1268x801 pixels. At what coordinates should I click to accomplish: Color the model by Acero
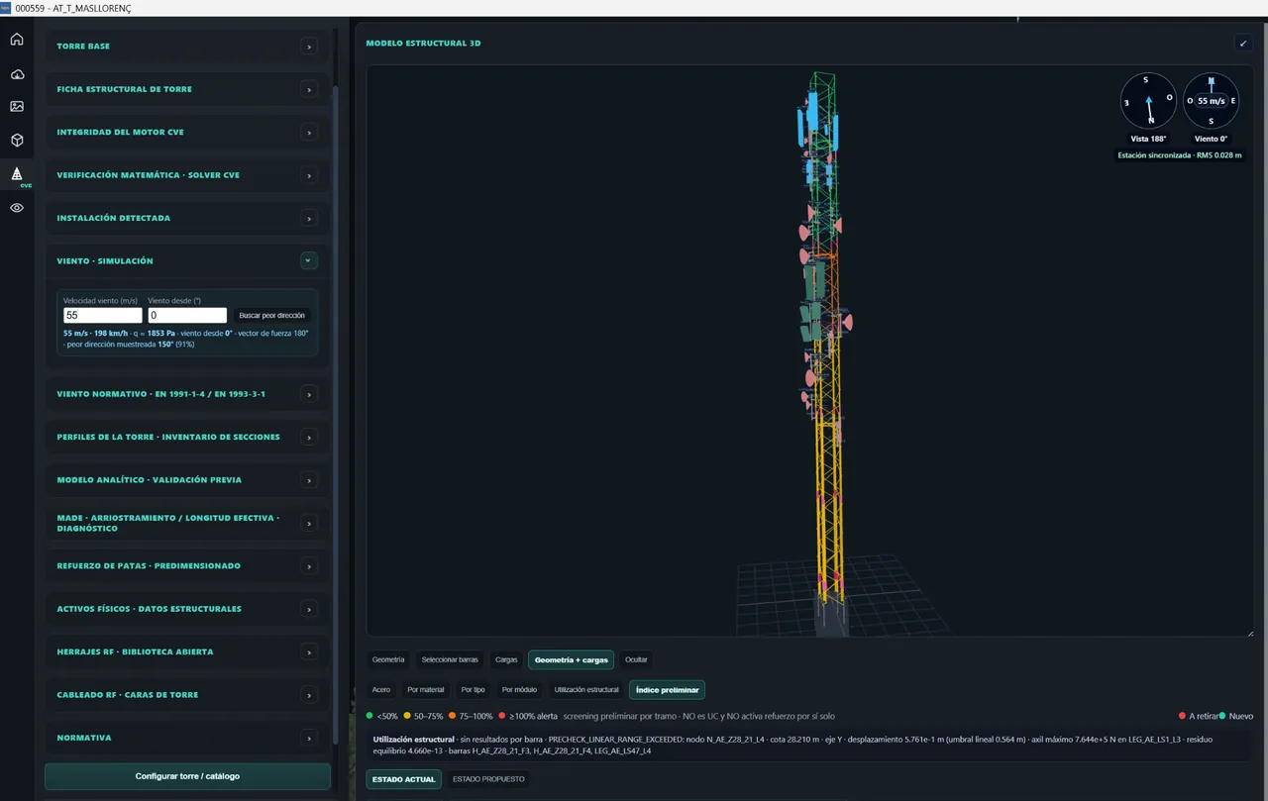[381, 690]
